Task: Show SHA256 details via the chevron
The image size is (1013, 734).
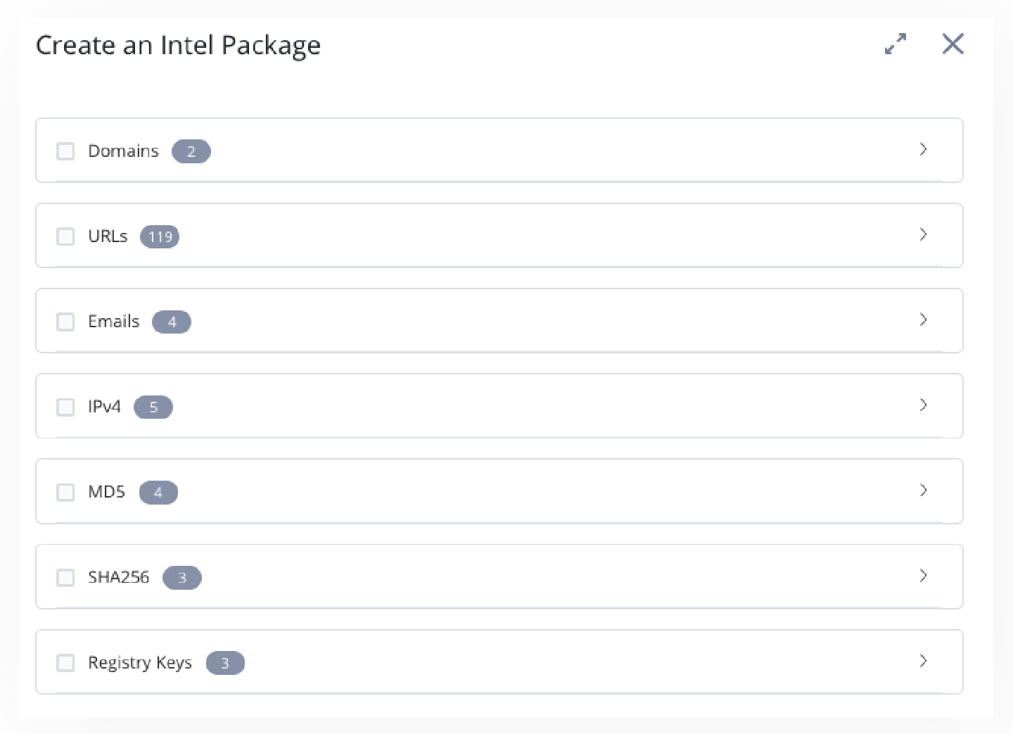Action: tap(923, 576)
